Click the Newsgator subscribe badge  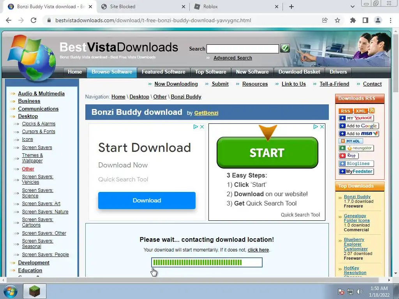tap(356, 148)
